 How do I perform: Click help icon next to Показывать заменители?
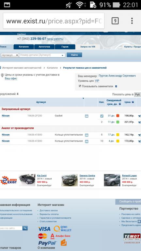tap(116, 86)
